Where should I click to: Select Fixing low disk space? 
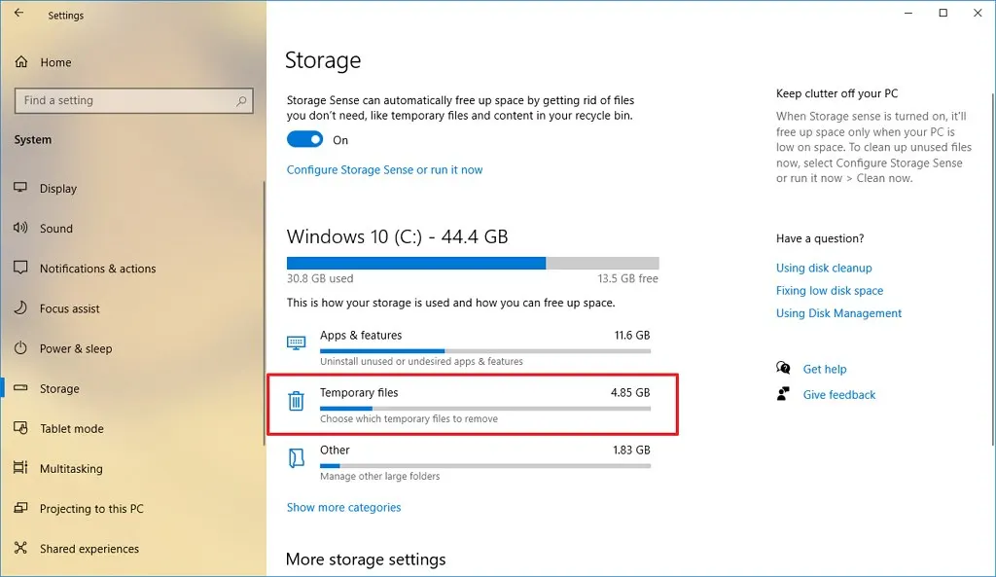(830, 290)
